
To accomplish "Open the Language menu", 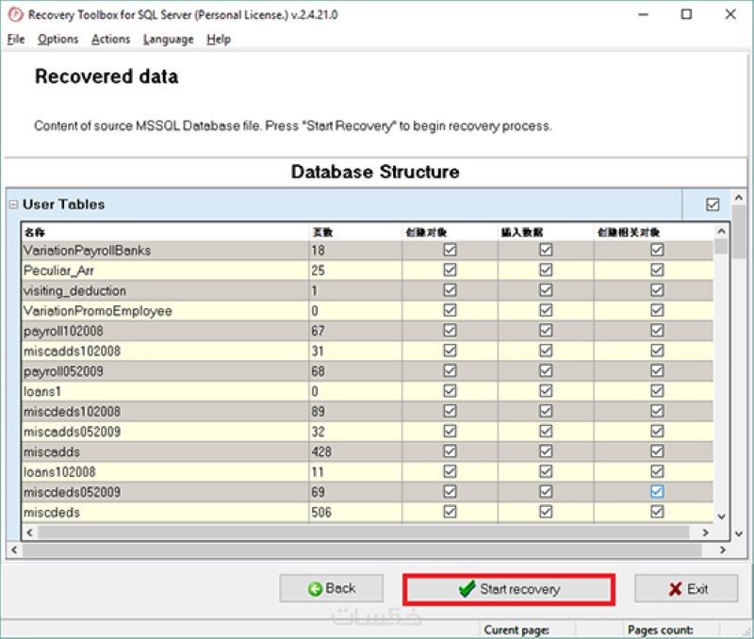I will click(x=169, y=39).
